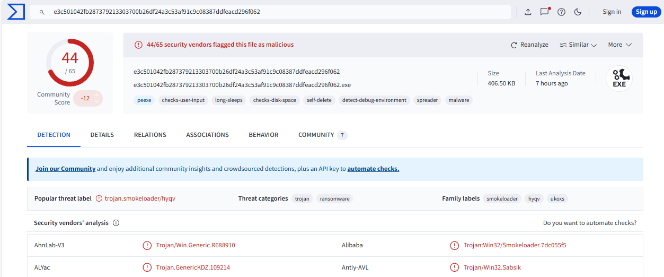The width and height of the screenshot is (664, 277).
Task: Click the Antiy-AVL vendor name
Action: pos(355,267)
